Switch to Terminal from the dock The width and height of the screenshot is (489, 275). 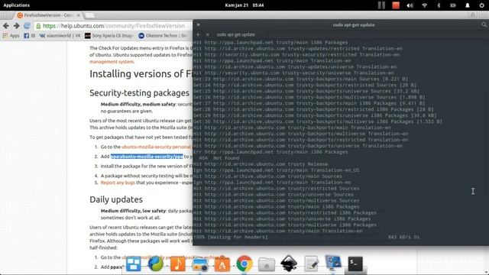point(355,264)
